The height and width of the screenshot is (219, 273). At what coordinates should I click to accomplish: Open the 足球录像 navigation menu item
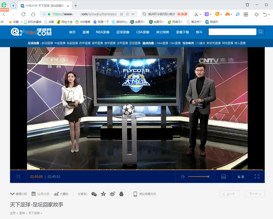pyautogui.click(x=123, y=32)
